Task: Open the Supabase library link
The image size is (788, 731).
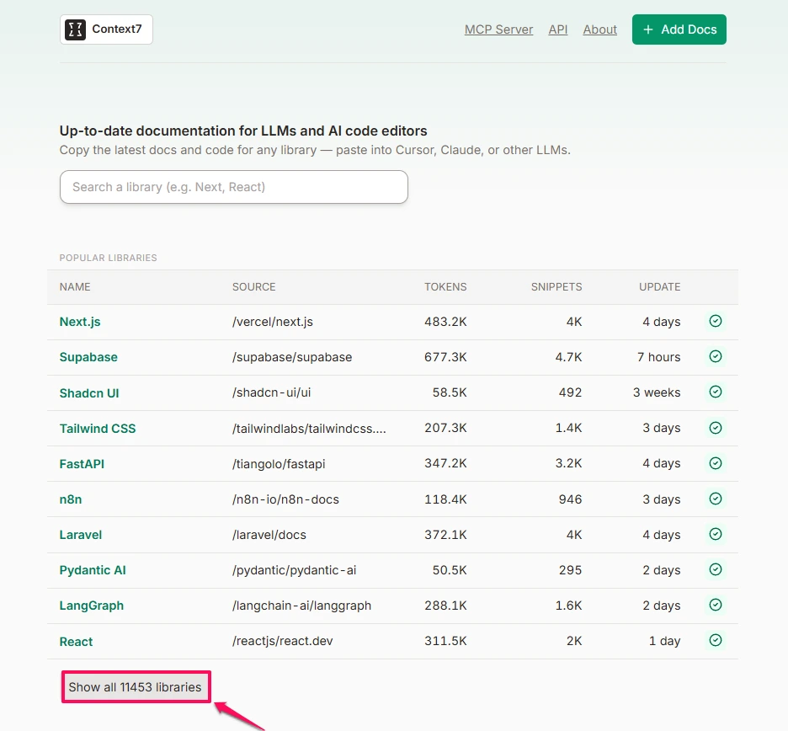Action: [88, 357]
